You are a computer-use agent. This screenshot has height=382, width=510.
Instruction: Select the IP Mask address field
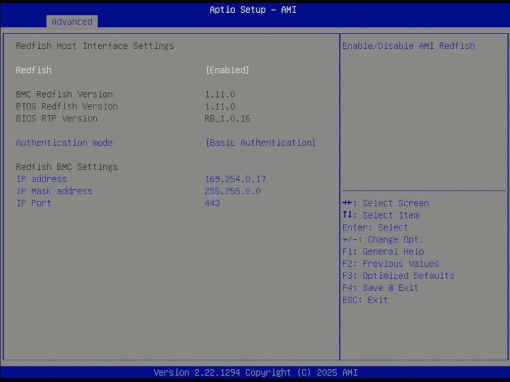click(54, 191)
